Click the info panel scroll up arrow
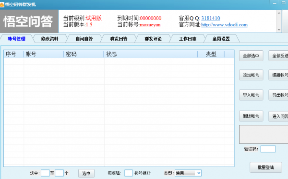The image size is (288, 179). pos(279,13)
